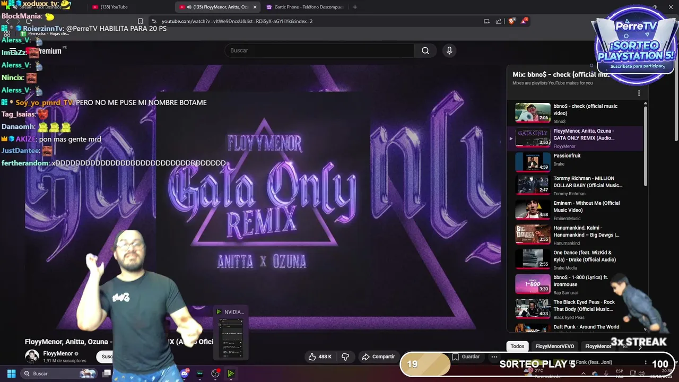Click the share page icon in address bar
679x382 pixels.
click(499, 21)
